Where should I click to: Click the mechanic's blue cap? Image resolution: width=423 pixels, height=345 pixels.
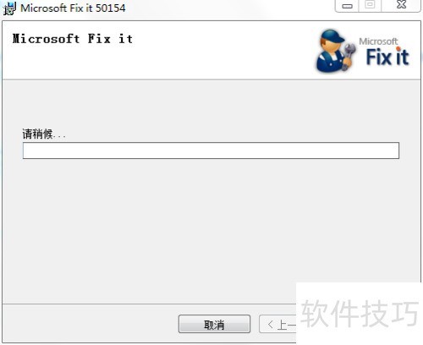pos(332,36)
